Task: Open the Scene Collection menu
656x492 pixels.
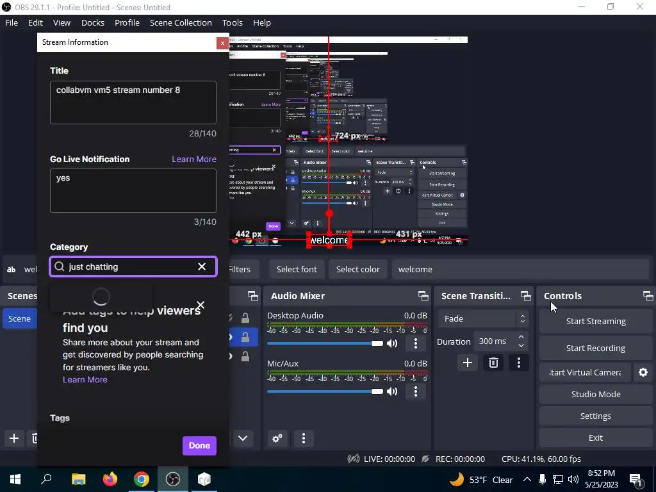Action: (181, 22)
